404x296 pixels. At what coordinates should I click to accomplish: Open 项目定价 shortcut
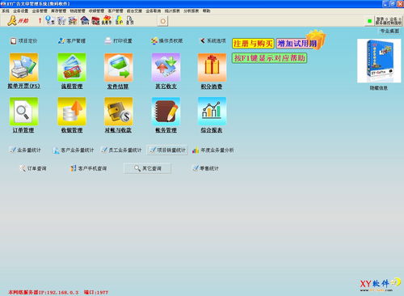click(23, 41)
